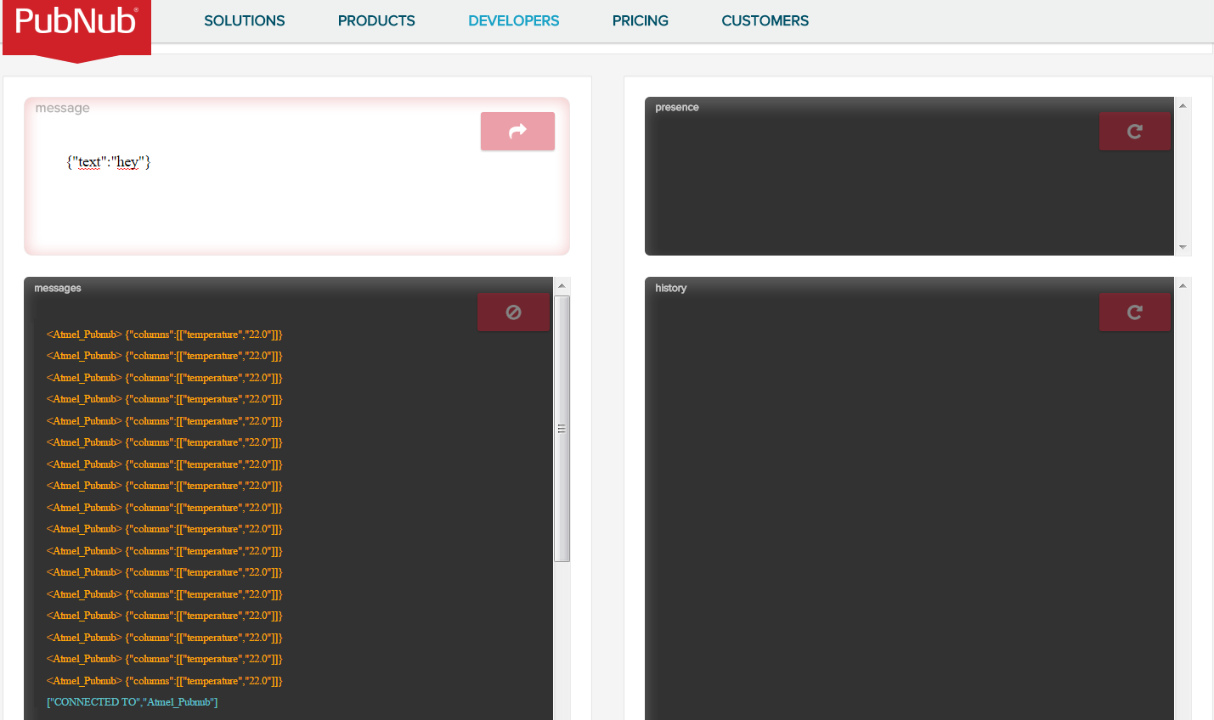Click into the message text box containing {"text":"hey"}

[296, 177]
